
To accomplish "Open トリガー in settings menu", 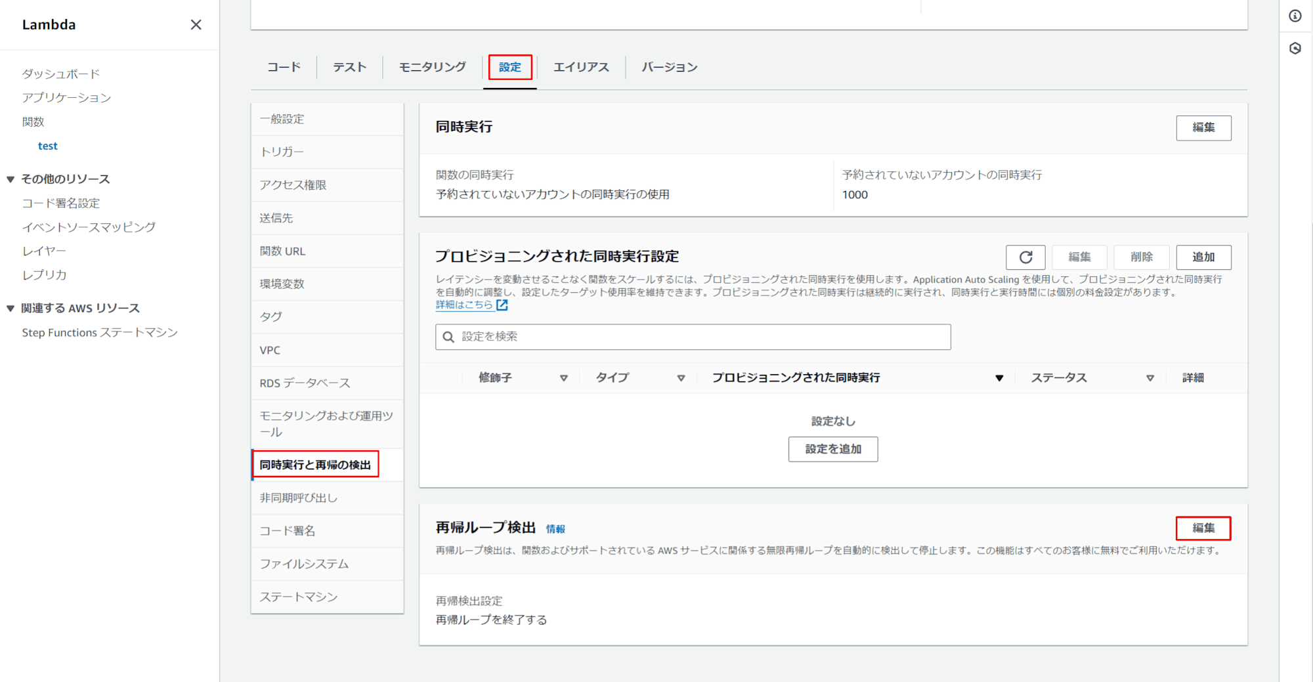I will (327, 152).
